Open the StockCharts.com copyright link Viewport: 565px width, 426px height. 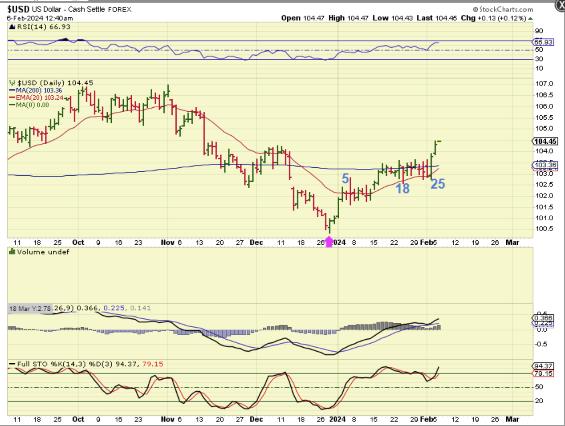[x=503, y=9]
